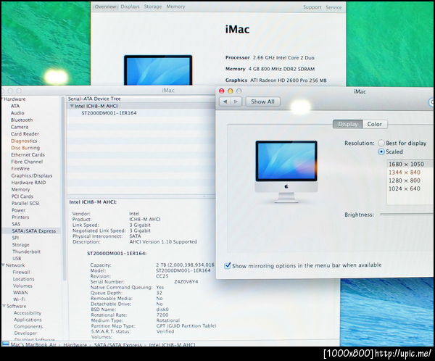
Task: Select Audio in the Hardware list
Action: [x=17, y=113]
